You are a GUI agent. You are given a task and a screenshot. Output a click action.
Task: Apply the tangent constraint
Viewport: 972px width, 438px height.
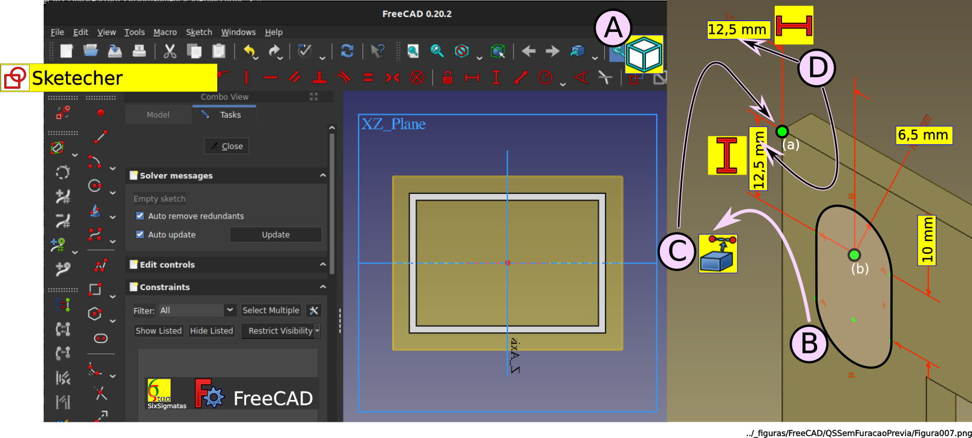coord(344,77)
